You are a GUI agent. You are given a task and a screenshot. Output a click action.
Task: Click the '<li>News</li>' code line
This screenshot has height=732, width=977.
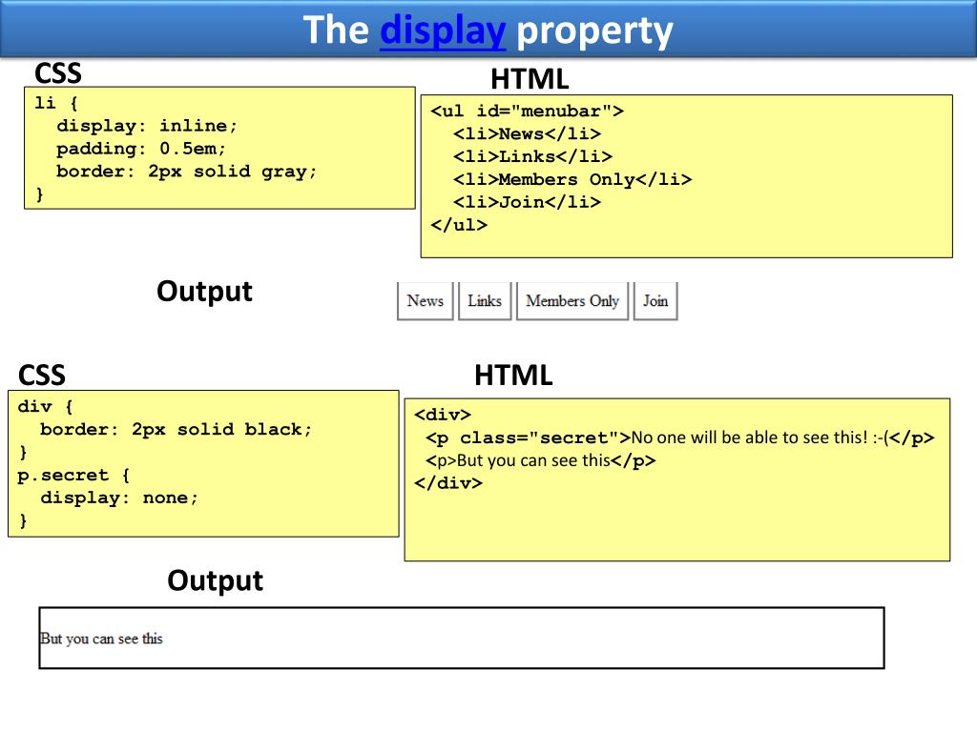[527, 133]
